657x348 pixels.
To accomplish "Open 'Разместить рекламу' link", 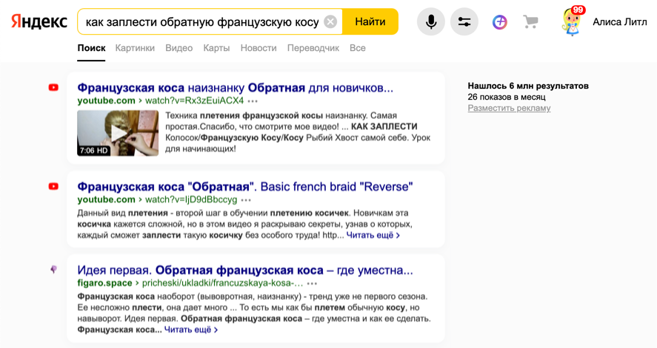I will 509,108.
